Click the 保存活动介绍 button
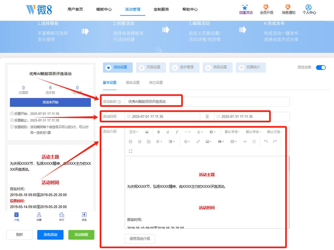Image resolution: width=334 pixels, height=250 pixels. (x=140, y=239)
